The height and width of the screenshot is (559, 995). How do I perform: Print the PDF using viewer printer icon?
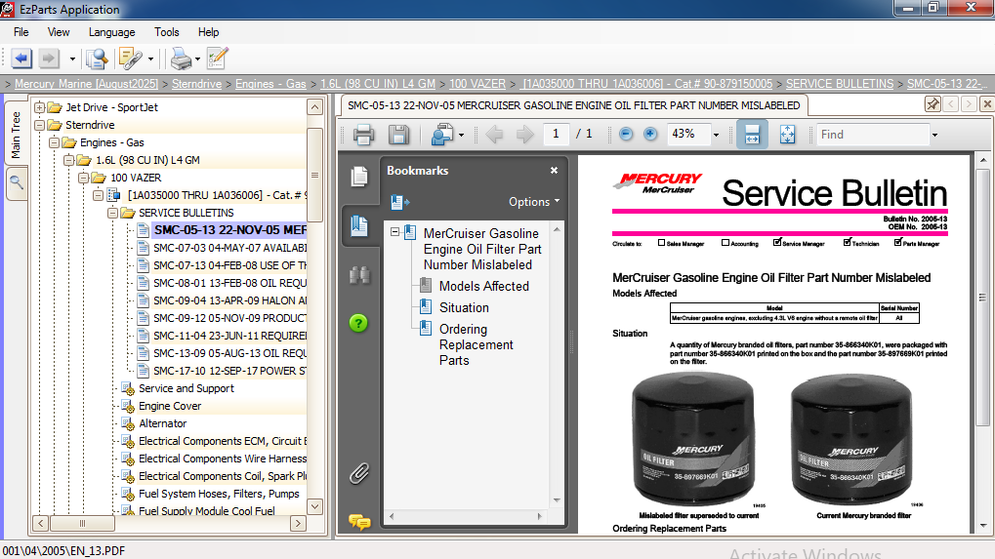[x=363, y=135]
